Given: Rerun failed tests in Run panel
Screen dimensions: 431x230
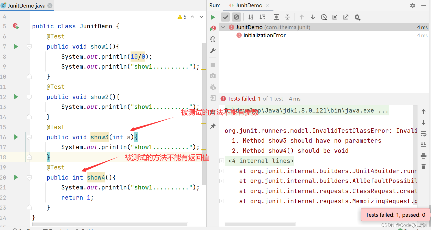Looking at the screenshot, I should (x=213, y=28).
